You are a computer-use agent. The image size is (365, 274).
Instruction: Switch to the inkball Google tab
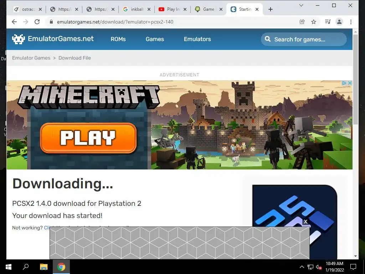point(134,9)
